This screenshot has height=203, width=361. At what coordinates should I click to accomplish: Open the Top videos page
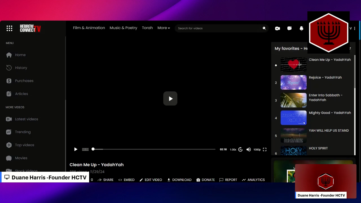click(25, 145)
